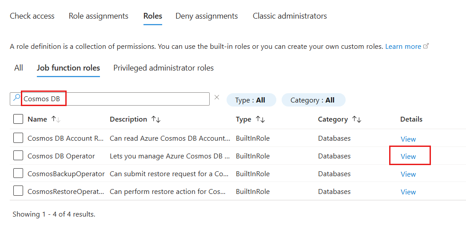Sort by Description column arrows
The image size is (466, 225).
click(156, 119)
